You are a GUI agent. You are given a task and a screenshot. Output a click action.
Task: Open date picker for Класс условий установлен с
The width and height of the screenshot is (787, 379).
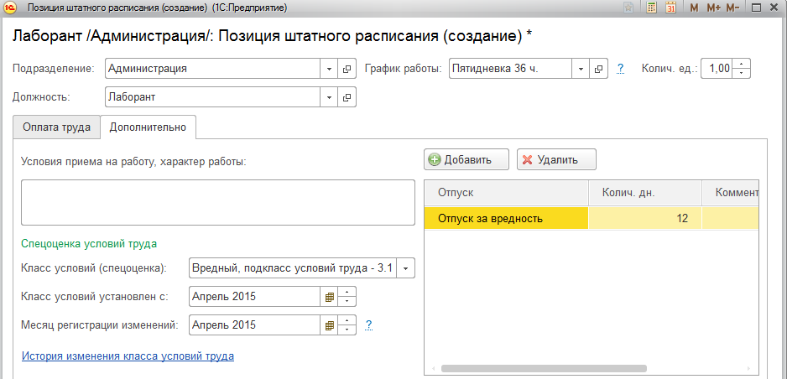click(x=330, y=297)
